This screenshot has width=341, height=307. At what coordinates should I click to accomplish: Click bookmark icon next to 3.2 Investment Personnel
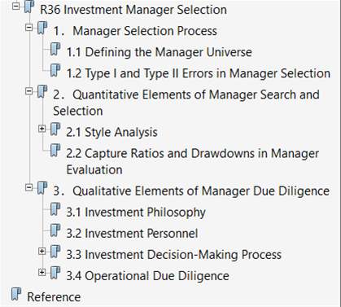(x=55, y=230)
